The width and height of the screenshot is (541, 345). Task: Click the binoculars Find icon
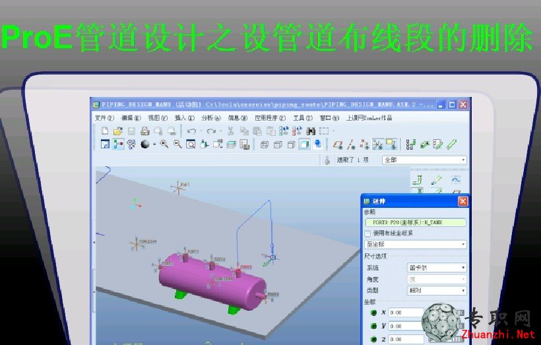311,131
